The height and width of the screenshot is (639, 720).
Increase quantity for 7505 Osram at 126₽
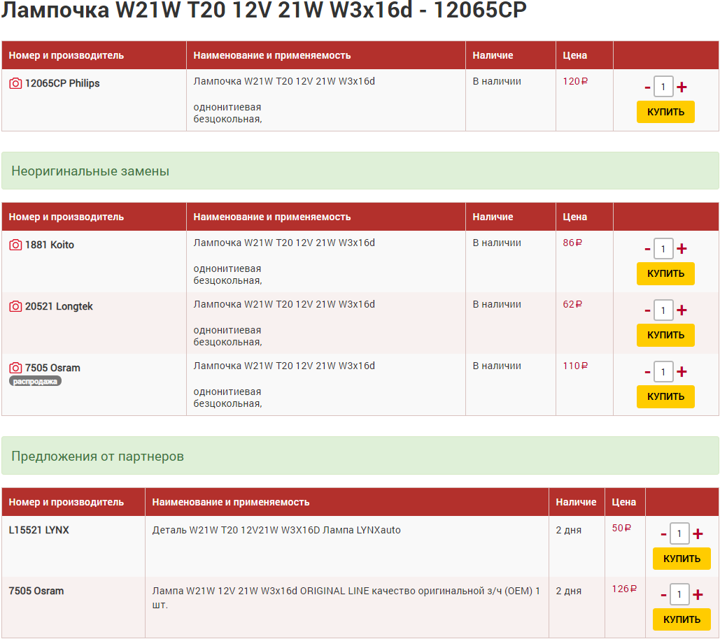pos(698,595)
